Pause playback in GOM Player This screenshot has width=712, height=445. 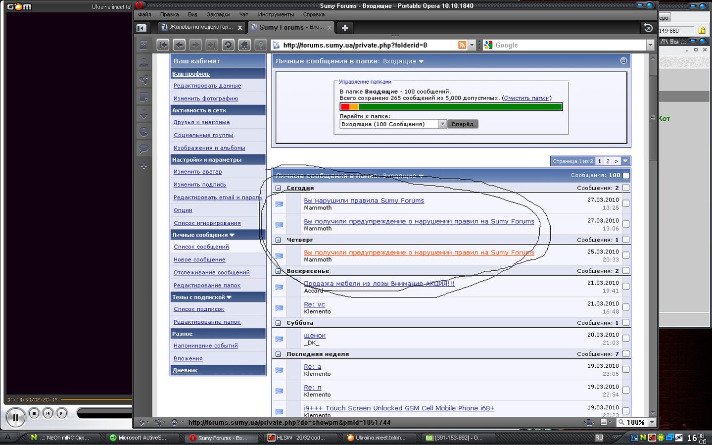(15, 417)
